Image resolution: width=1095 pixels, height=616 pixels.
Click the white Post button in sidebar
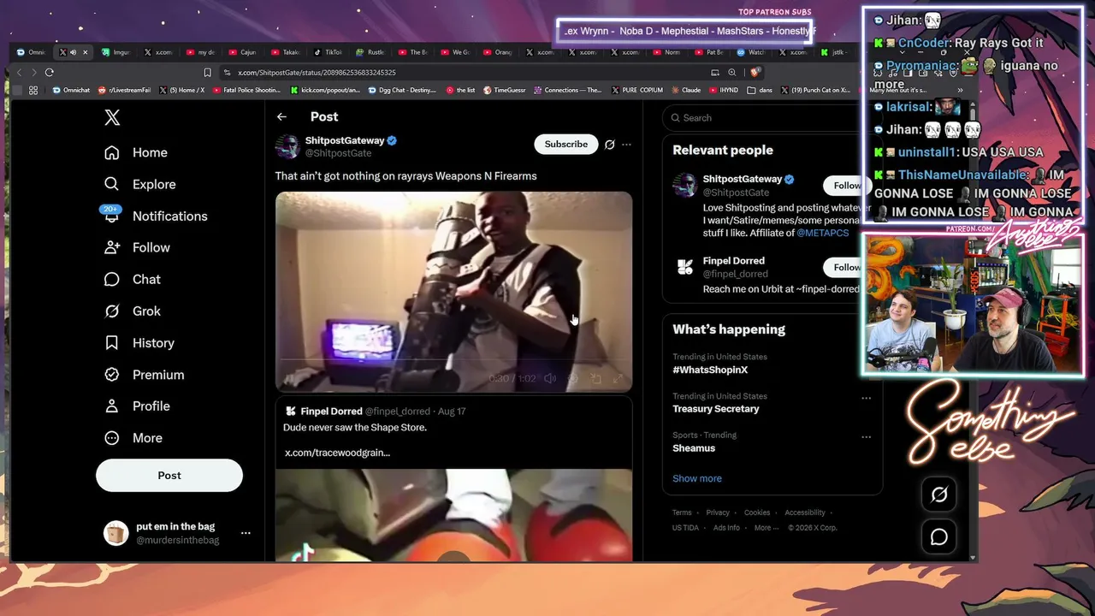click(x=169, y=476)
